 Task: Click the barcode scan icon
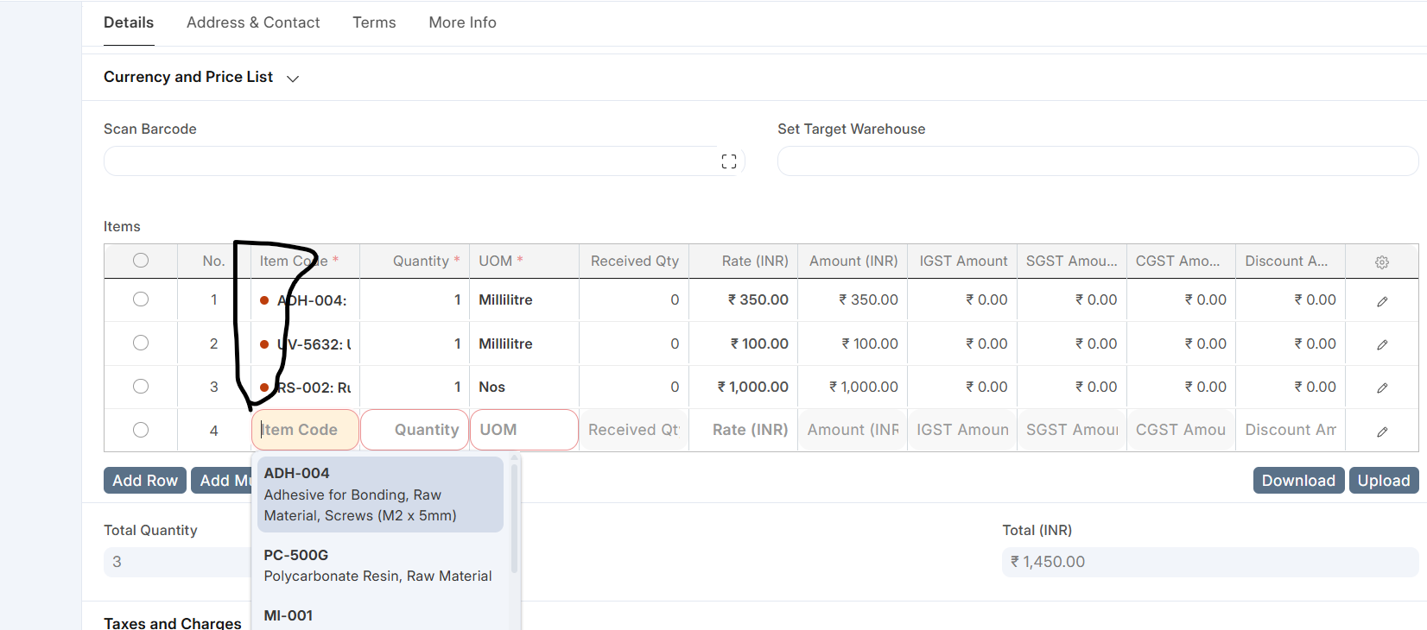(729, 161)
